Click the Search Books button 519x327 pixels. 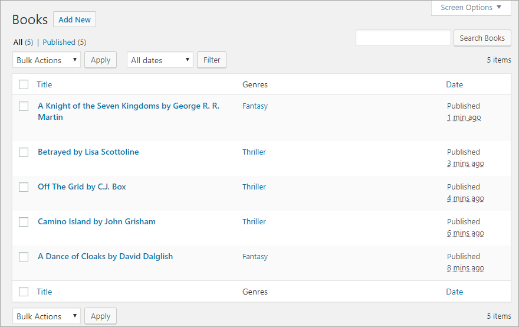click(482, 38)
